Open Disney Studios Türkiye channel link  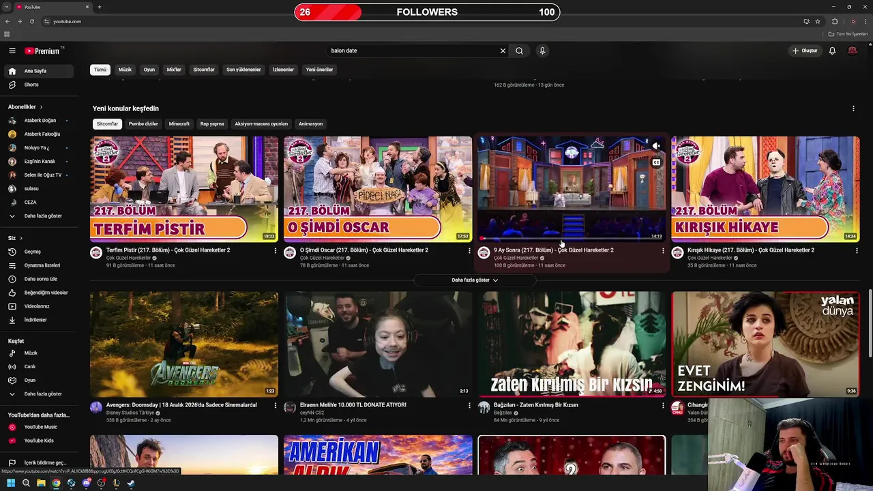click(x=130, y=413)
